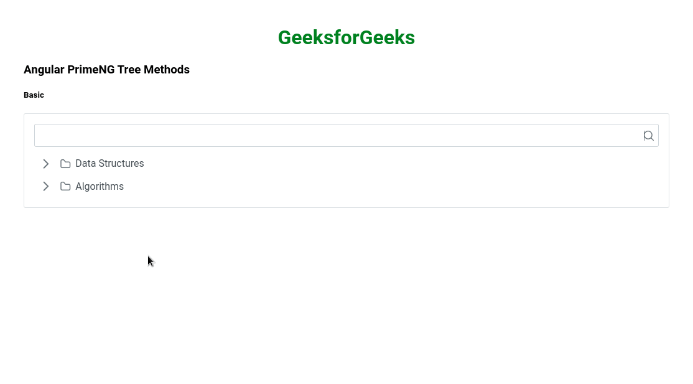Focus the tree filter text input

tap(347, 136)
